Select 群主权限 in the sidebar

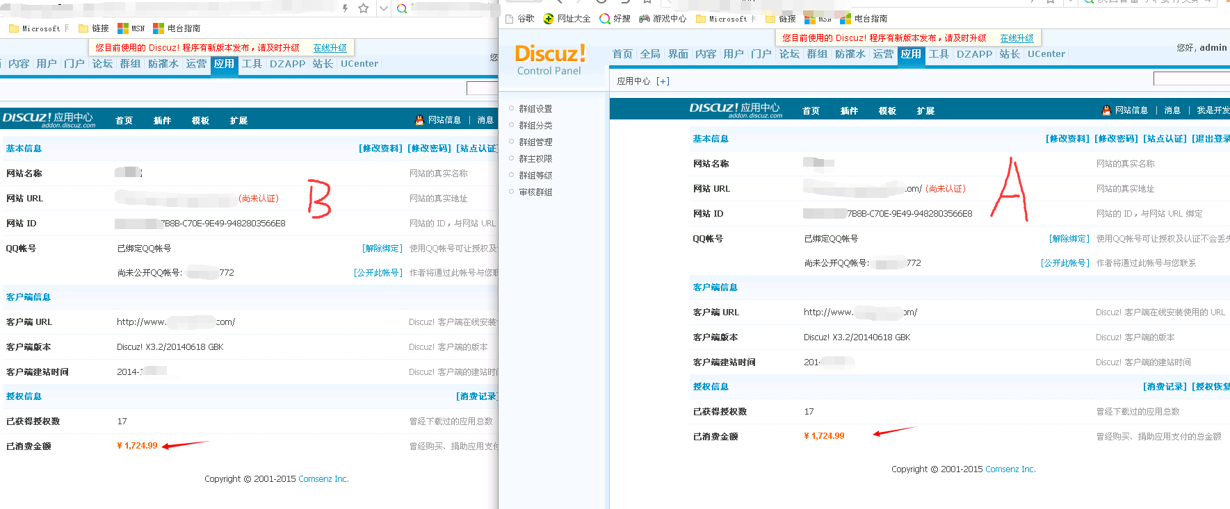535,159
